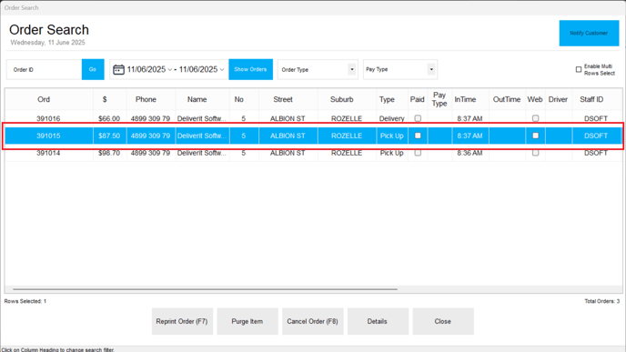The width and height of the screenshot is (626, 352).
Task: Expand the Pay Type dropdown
Action: (x=431, y=69)
